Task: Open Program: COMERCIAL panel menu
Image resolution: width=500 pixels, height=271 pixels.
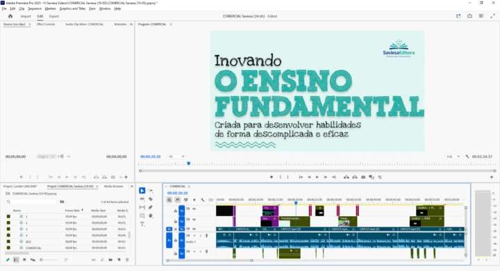Action: pyautogui.click(x=171, y=24)
